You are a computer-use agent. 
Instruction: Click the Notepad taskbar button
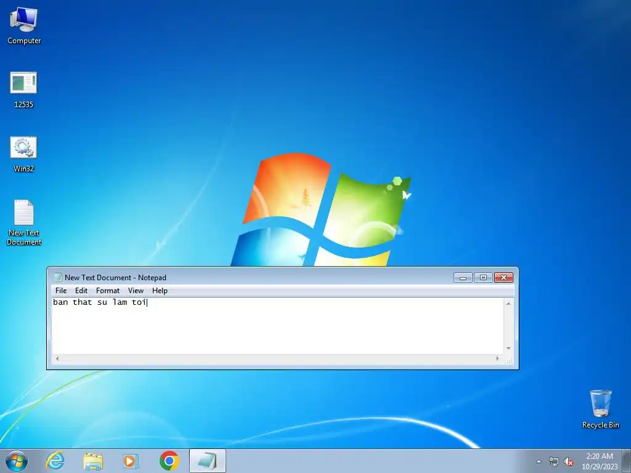208,461
